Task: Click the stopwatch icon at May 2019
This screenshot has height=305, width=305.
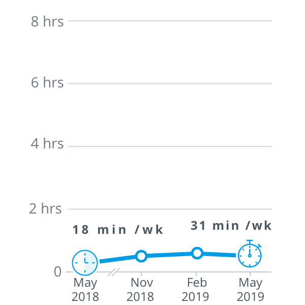Action: click(x=250, y=255)
